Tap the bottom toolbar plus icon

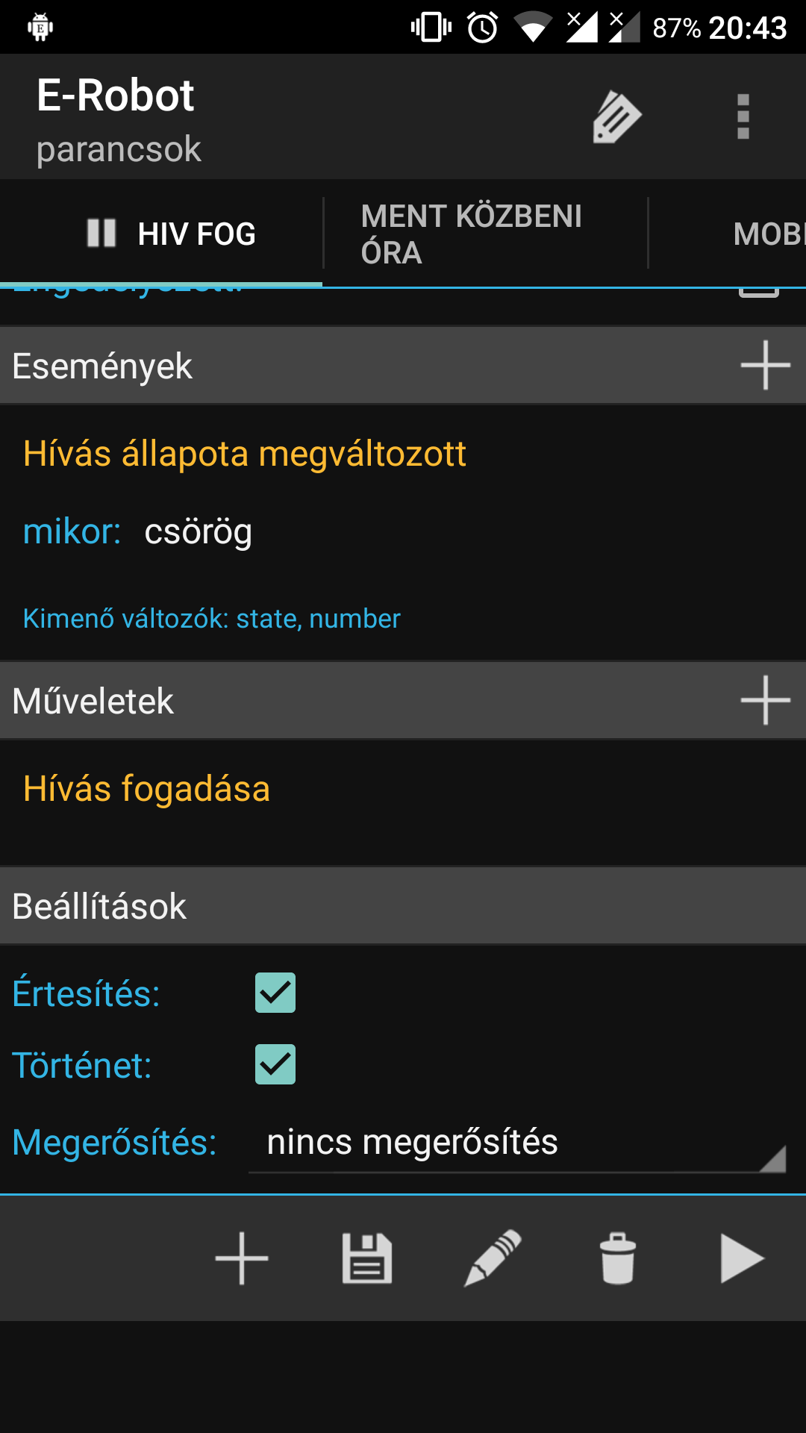click(241, 1258)
